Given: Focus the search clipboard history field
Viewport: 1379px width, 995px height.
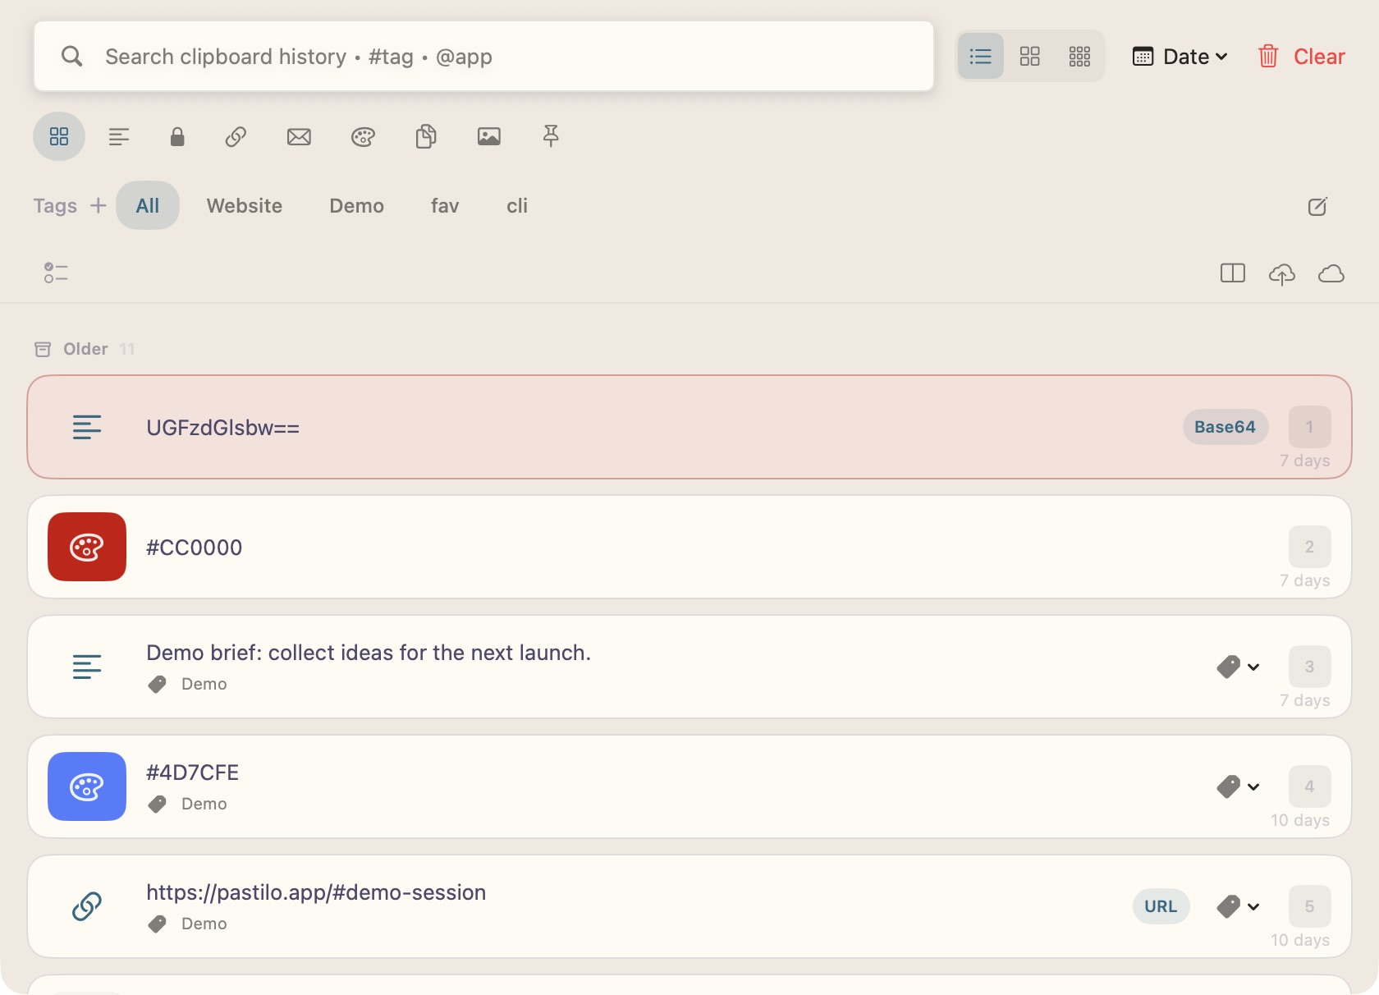Looking at the screenshot, I should pyautogui.click(x=484, y=56).
